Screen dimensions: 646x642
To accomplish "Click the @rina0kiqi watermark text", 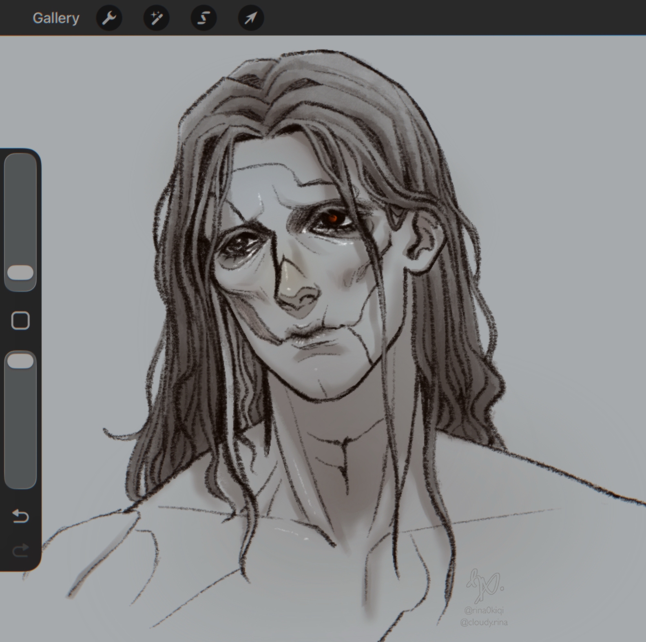I will (x=484, y=610).
